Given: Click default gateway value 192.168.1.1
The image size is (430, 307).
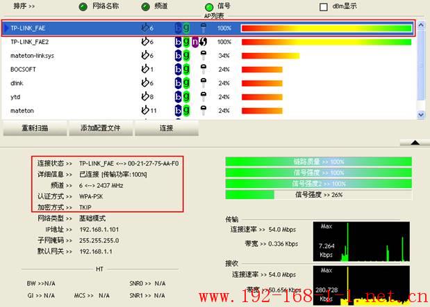Looking at the screenshot, I should [x=96, y=251].
